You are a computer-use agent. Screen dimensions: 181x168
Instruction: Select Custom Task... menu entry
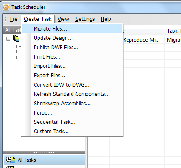click(72, 132)
